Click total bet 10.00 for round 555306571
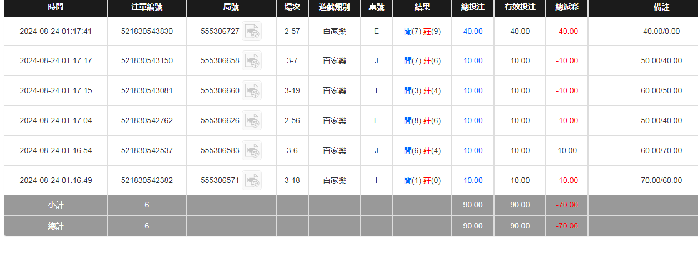Screen dimensions: 698x259 coord(473,180)
